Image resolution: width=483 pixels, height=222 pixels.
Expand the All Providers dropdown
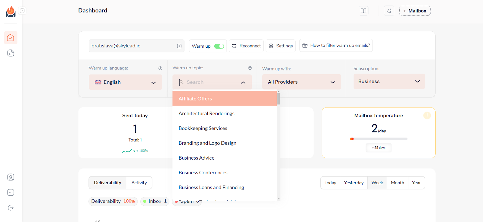[301, 82]
